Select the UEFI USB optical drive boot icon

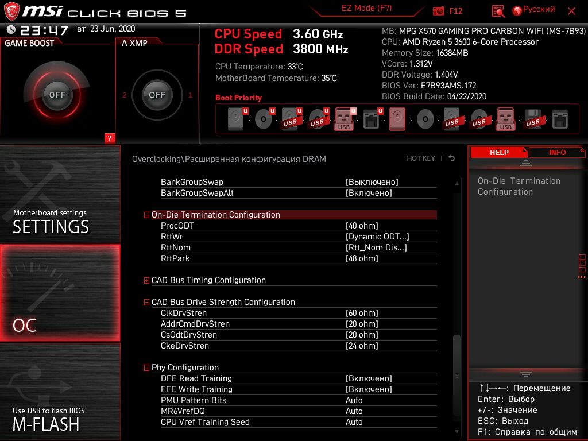tap(318, 119)
